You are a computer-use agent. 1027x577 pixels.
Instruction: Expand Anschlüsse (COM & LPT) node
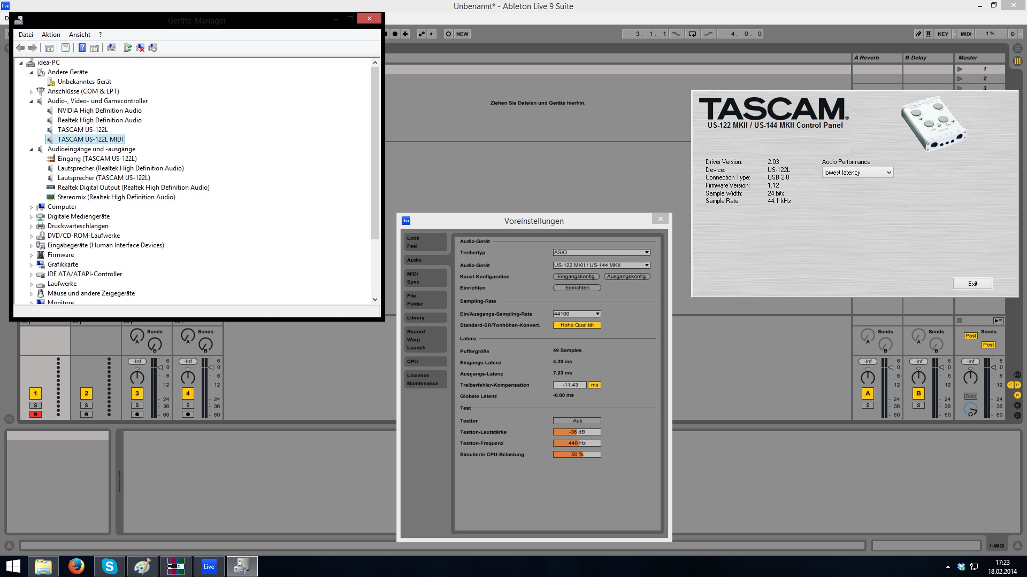coord(31,92)
